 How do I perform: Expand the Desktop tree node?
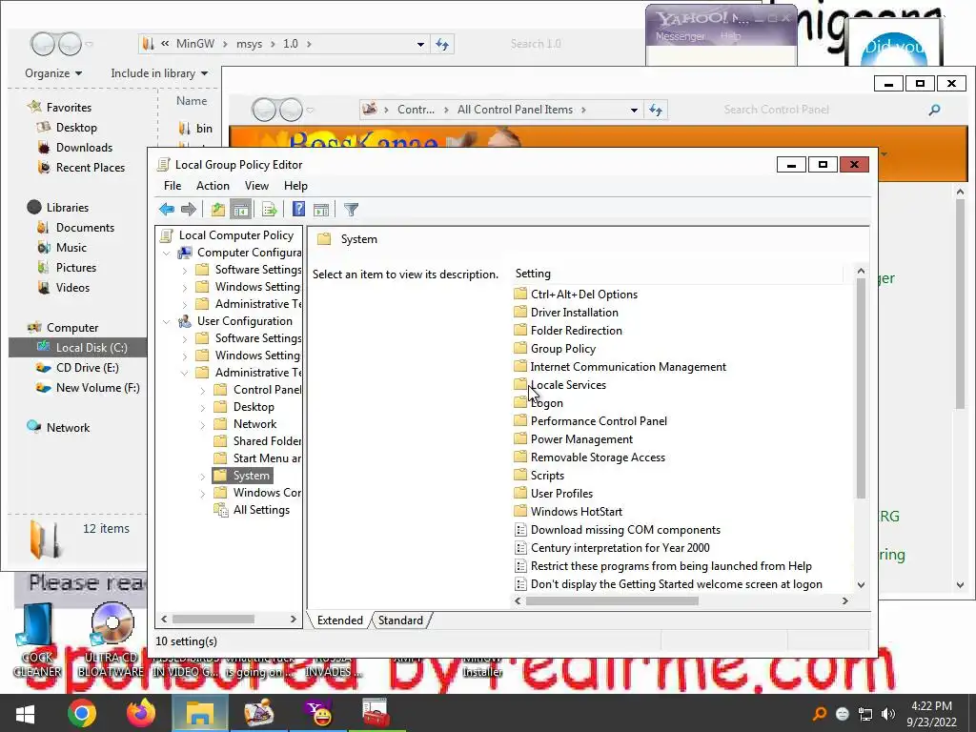click(x=203, y=408)
